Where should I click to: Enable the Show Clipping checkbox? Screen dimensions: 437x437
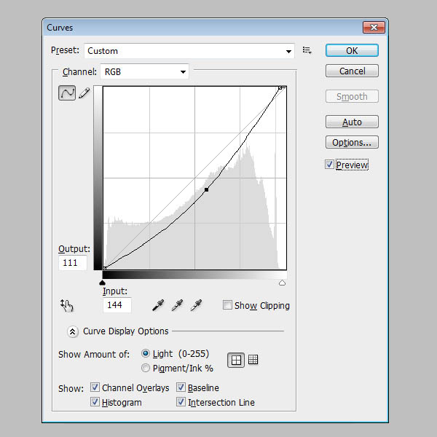227,305
